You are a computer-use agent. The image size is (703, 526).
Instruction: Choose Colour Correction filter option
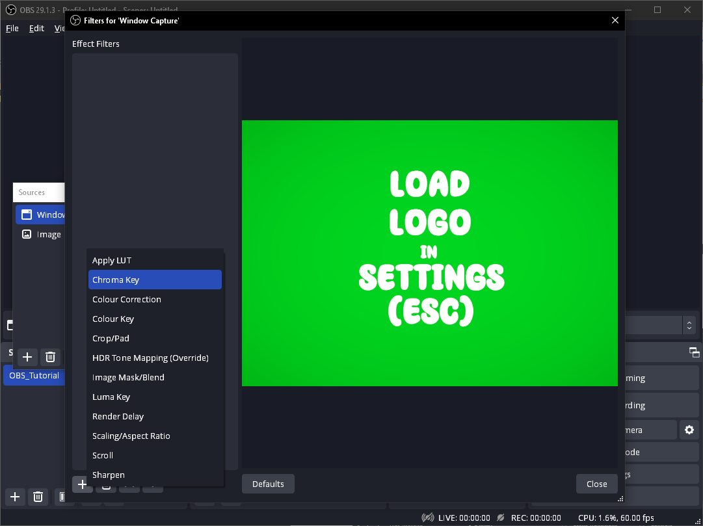point(127,299)
